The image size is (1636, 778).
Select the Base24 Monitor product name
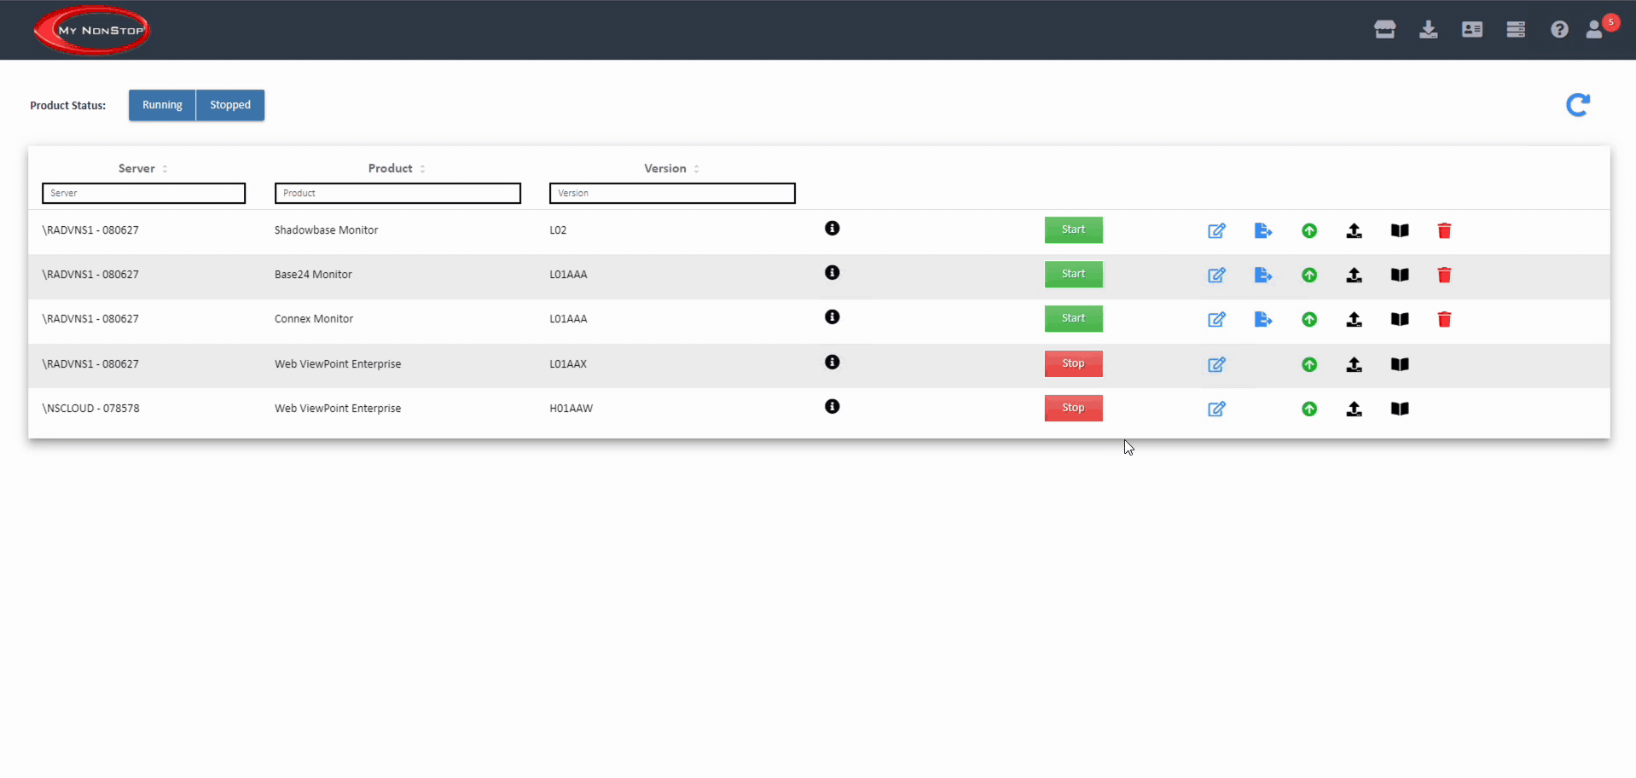point(313,275)
